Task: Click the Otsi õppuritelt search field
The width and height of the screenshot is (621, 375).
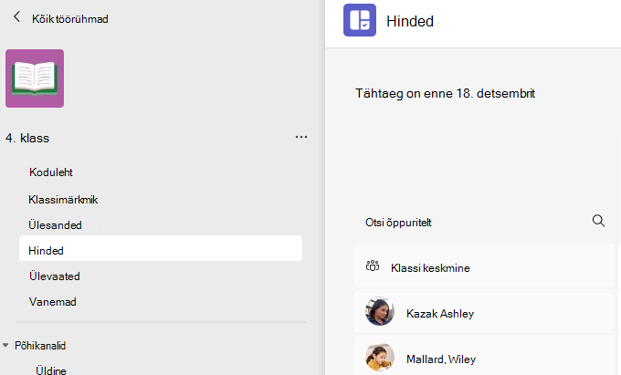Action: tap(484, 223)
